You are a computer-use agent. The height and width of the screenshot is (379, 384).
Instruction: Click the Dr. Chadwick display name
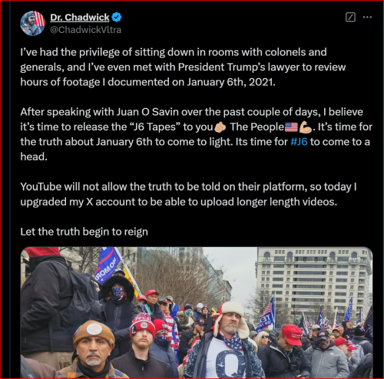(x=80, y=18)
